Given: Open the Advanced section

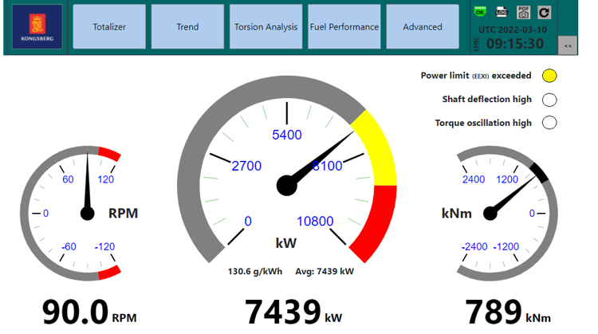Looking at the screenshot, I should [x=422, y=27].
